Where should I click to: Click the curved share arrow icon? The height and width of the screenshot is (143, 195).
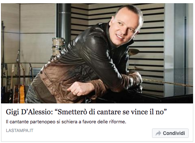(158, 133)
